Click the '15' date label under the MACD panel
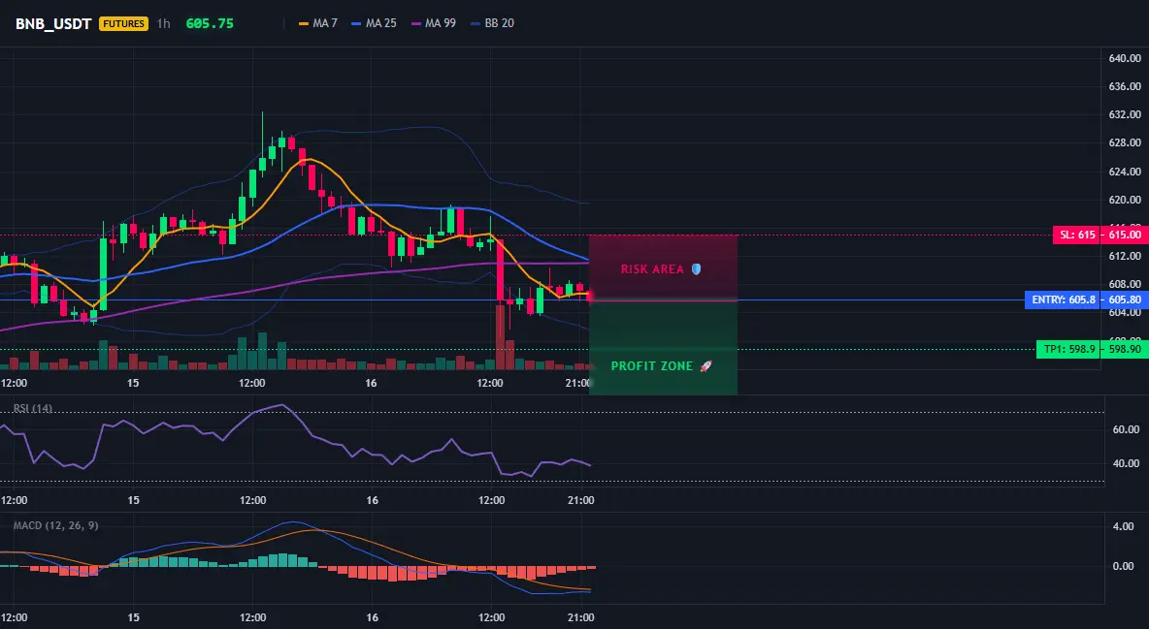Viewport: 1149px width, 629px height. click(x=133, y=617)
